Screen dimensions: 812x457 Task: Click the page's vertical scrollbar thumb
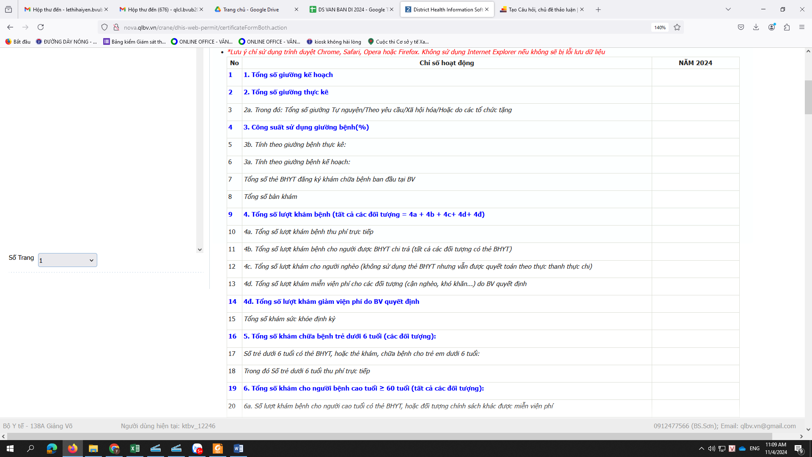808,97
